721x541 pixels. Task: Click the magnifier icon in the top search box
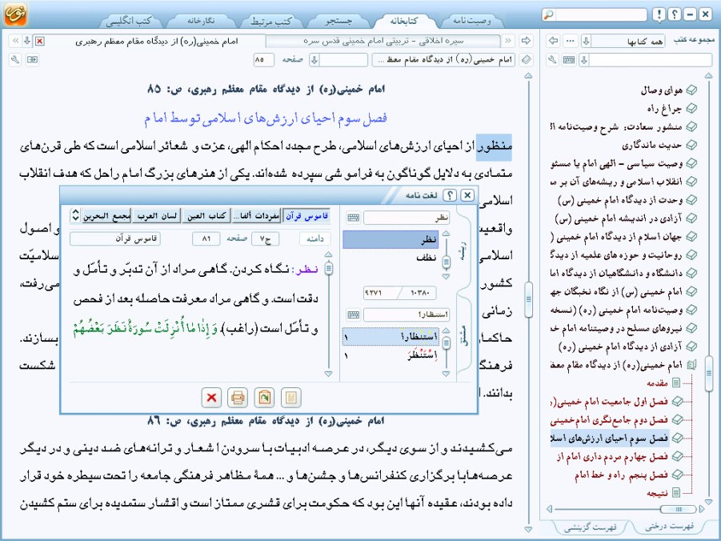548,14
